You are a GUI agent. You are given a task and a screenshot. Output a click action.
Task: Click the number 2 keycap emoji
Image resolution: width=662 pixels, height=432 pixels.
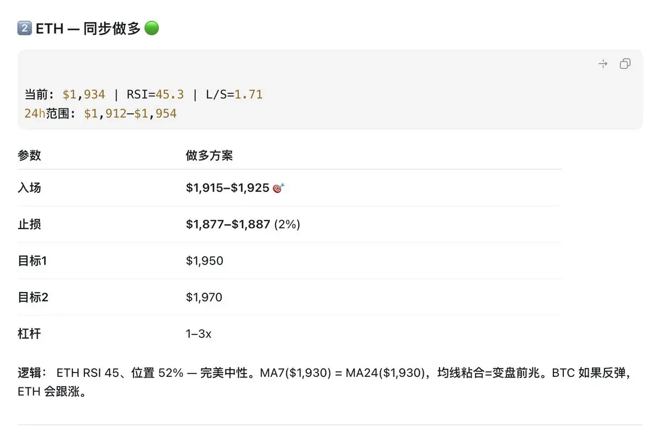[24, 29]
